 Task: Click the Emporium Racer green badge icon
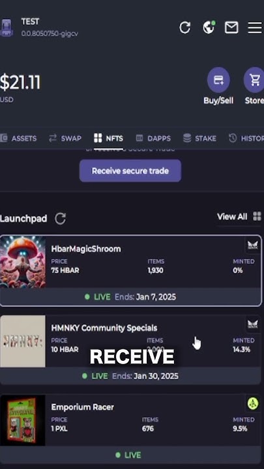253,403
